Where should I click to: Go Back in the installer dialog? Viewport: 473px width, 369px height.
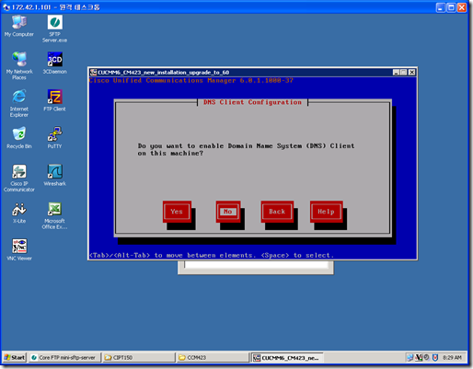(277, 212)
